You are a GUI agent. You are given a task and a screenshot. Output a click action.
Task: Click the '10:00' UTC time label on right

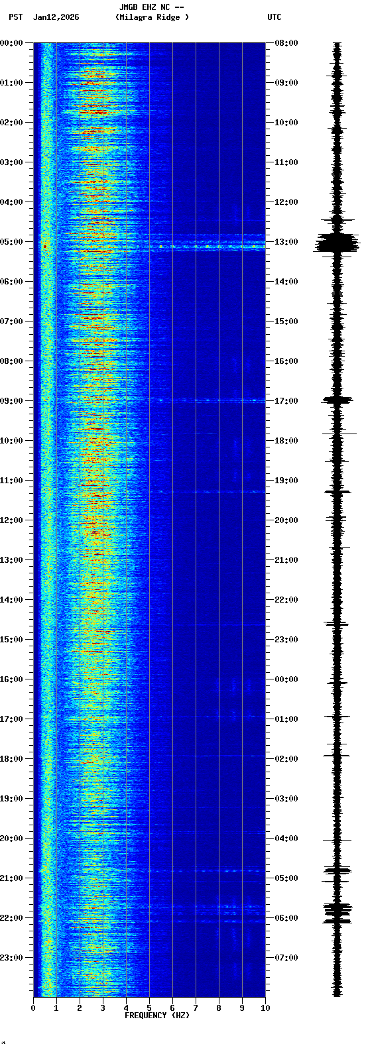pos(286,123)
